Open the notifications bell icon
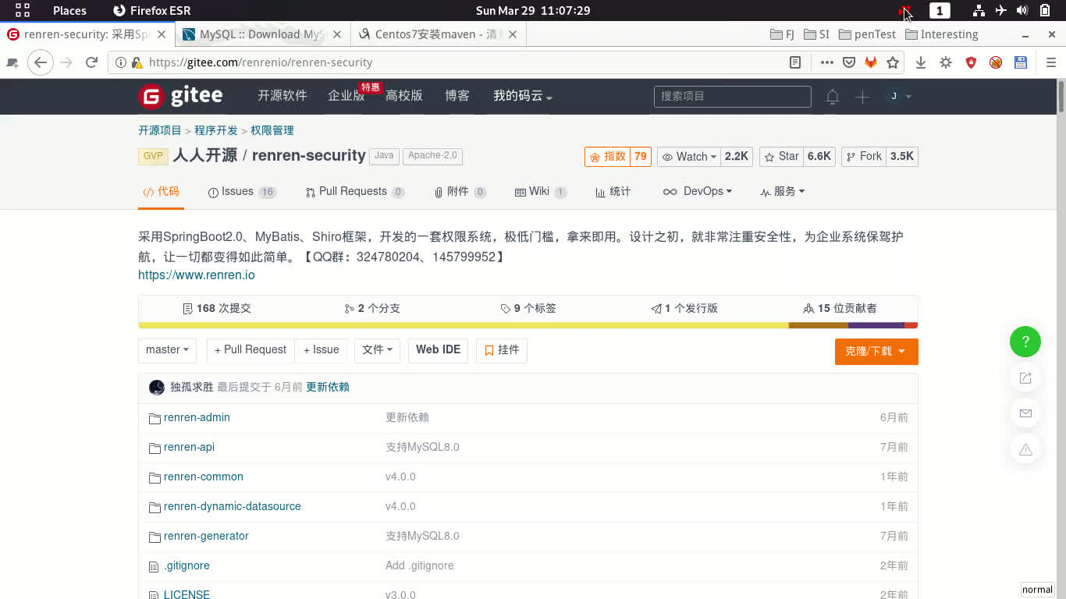Image resolution: width=1066 pixels, height=599 pixels. click(x=833, y=97)
